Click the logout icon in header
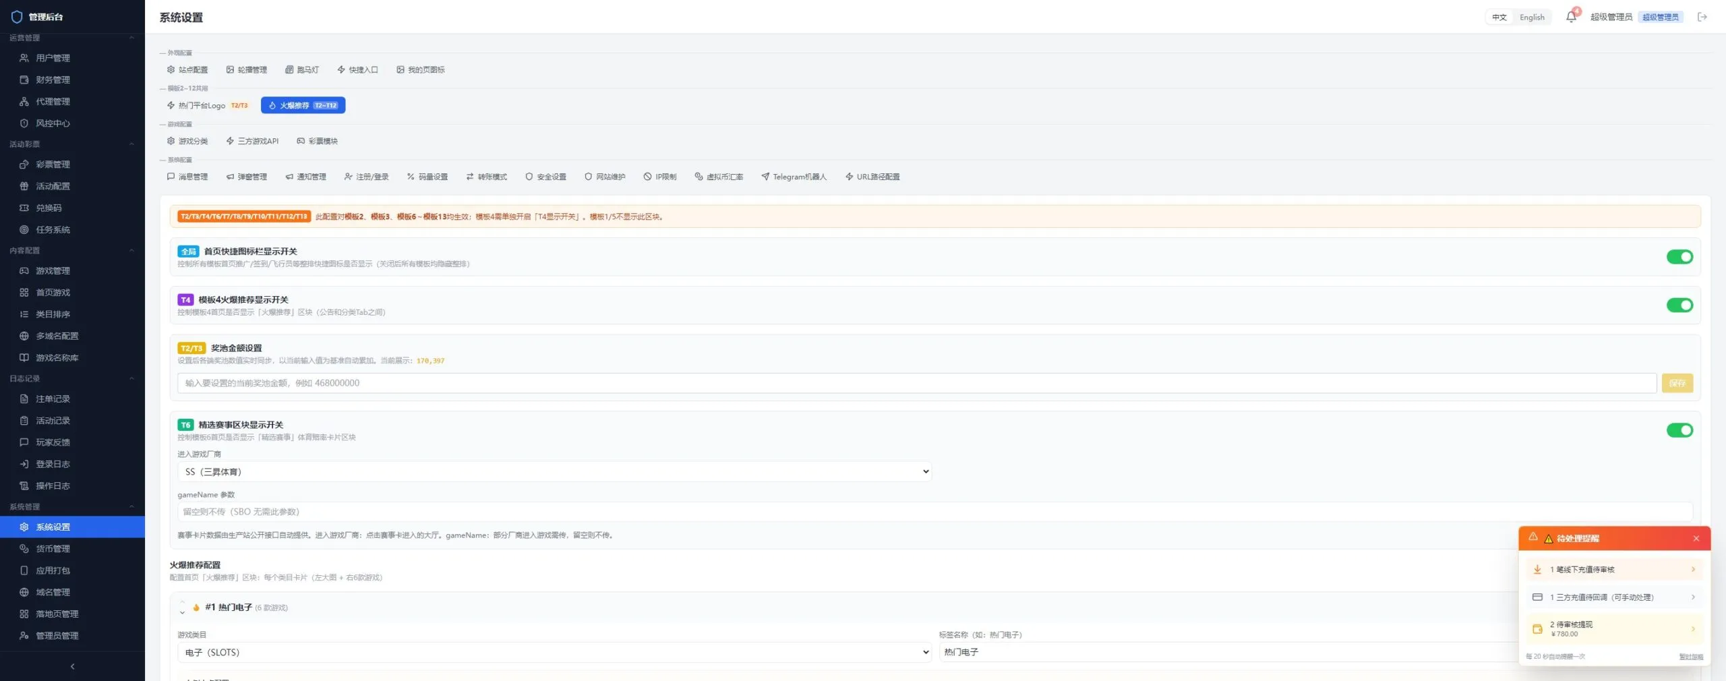The height and width of the screenshot is (681, 1726). coord(1702,17)
